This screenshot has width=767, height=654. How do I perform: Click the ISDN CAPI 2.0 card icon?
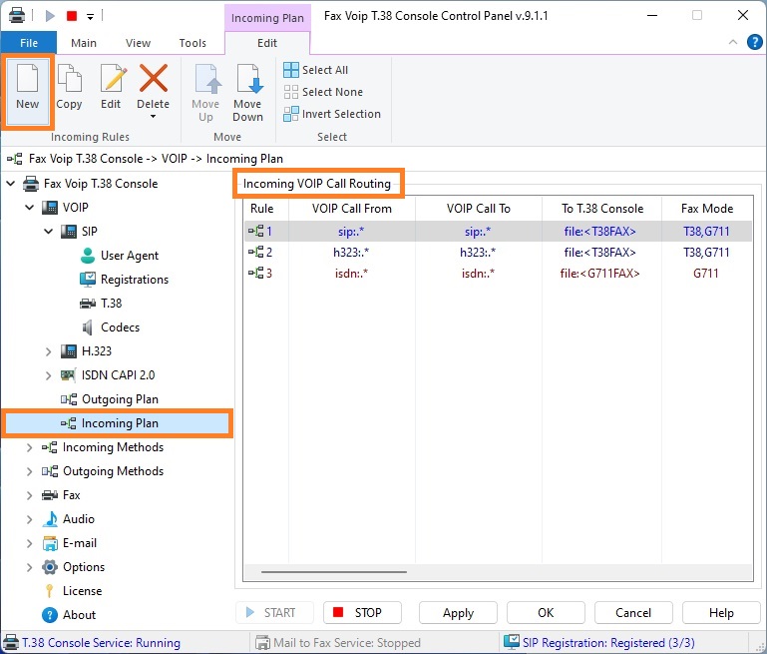tap(68, 375)
